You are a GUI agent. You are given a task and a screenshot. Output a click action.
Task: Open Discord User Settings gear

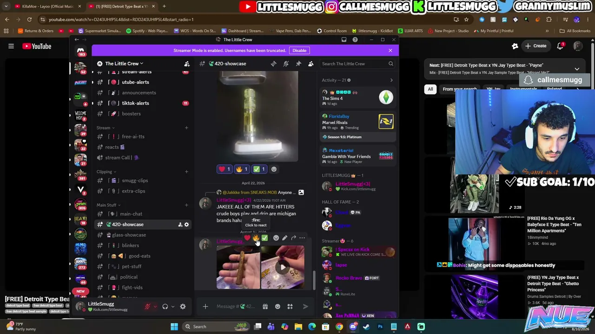tap(183, 307)
